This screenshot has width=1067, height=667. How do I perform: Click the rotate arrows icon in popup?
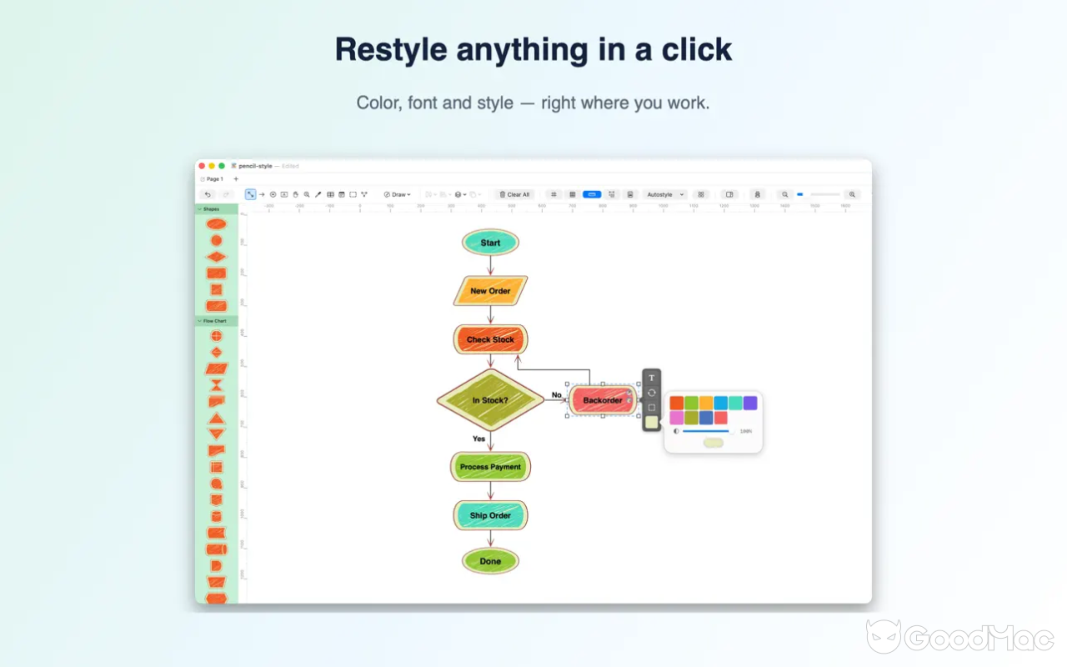(x=652, y=393)
